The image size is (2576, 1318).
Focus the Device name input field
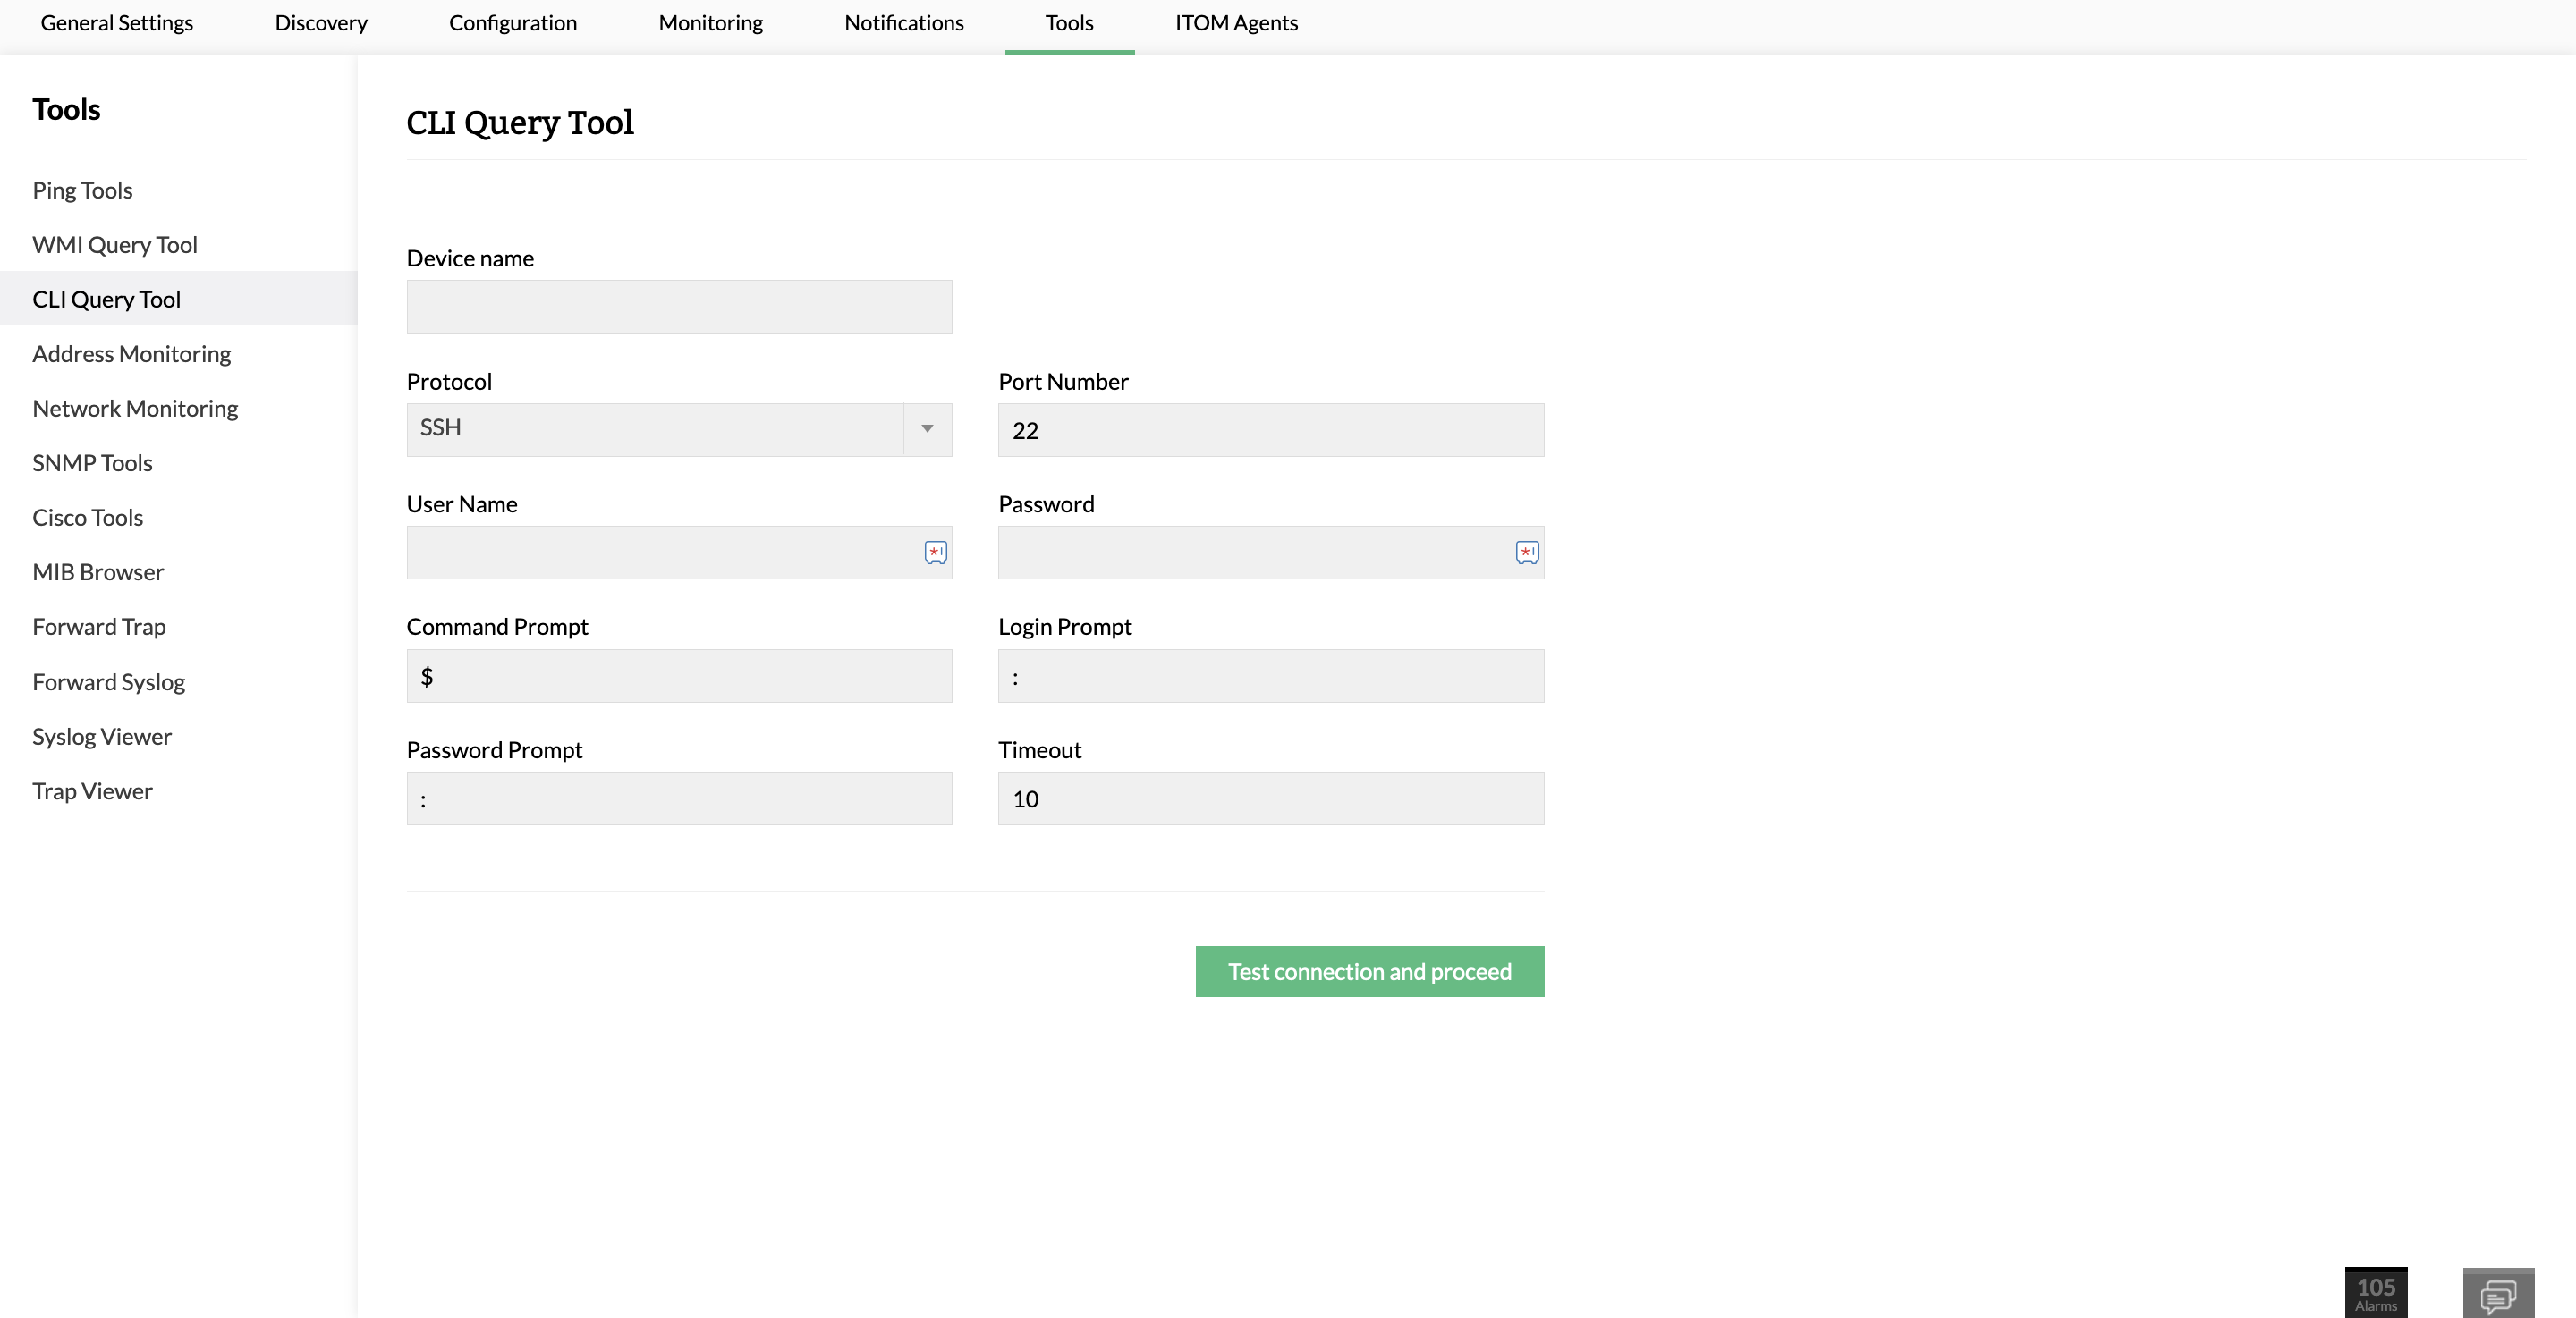tap(679, 306)
